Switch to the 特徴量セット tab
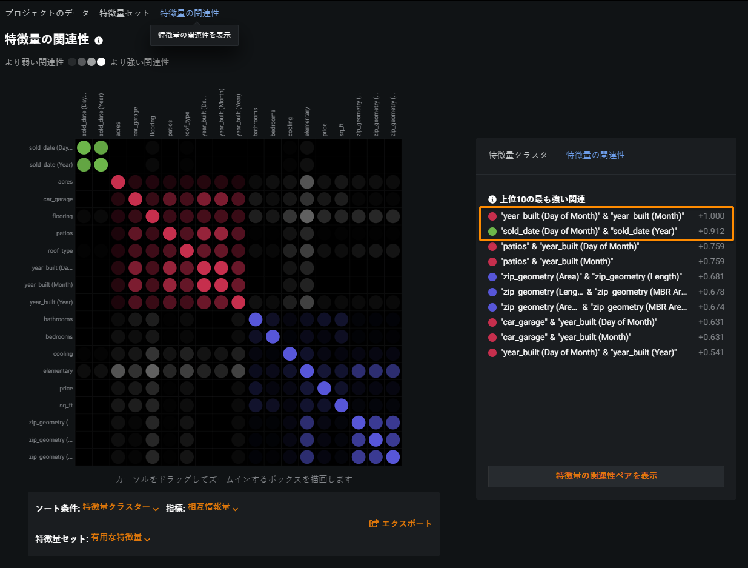This screenshot has height=568, width=748. click(124, 13)
